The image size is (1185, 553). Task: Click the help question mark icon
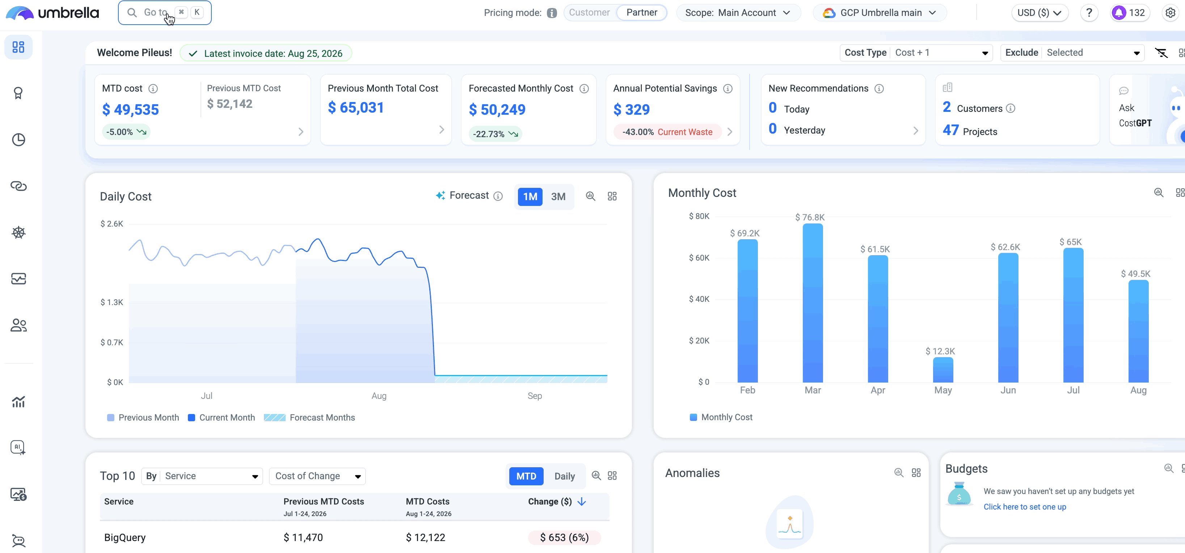[x=1089, y=13]
